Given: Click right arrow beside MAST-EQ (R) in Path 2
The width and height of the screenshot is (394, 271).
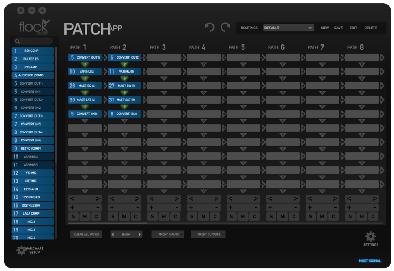Looking at the screenshot, I should (145, 86).
